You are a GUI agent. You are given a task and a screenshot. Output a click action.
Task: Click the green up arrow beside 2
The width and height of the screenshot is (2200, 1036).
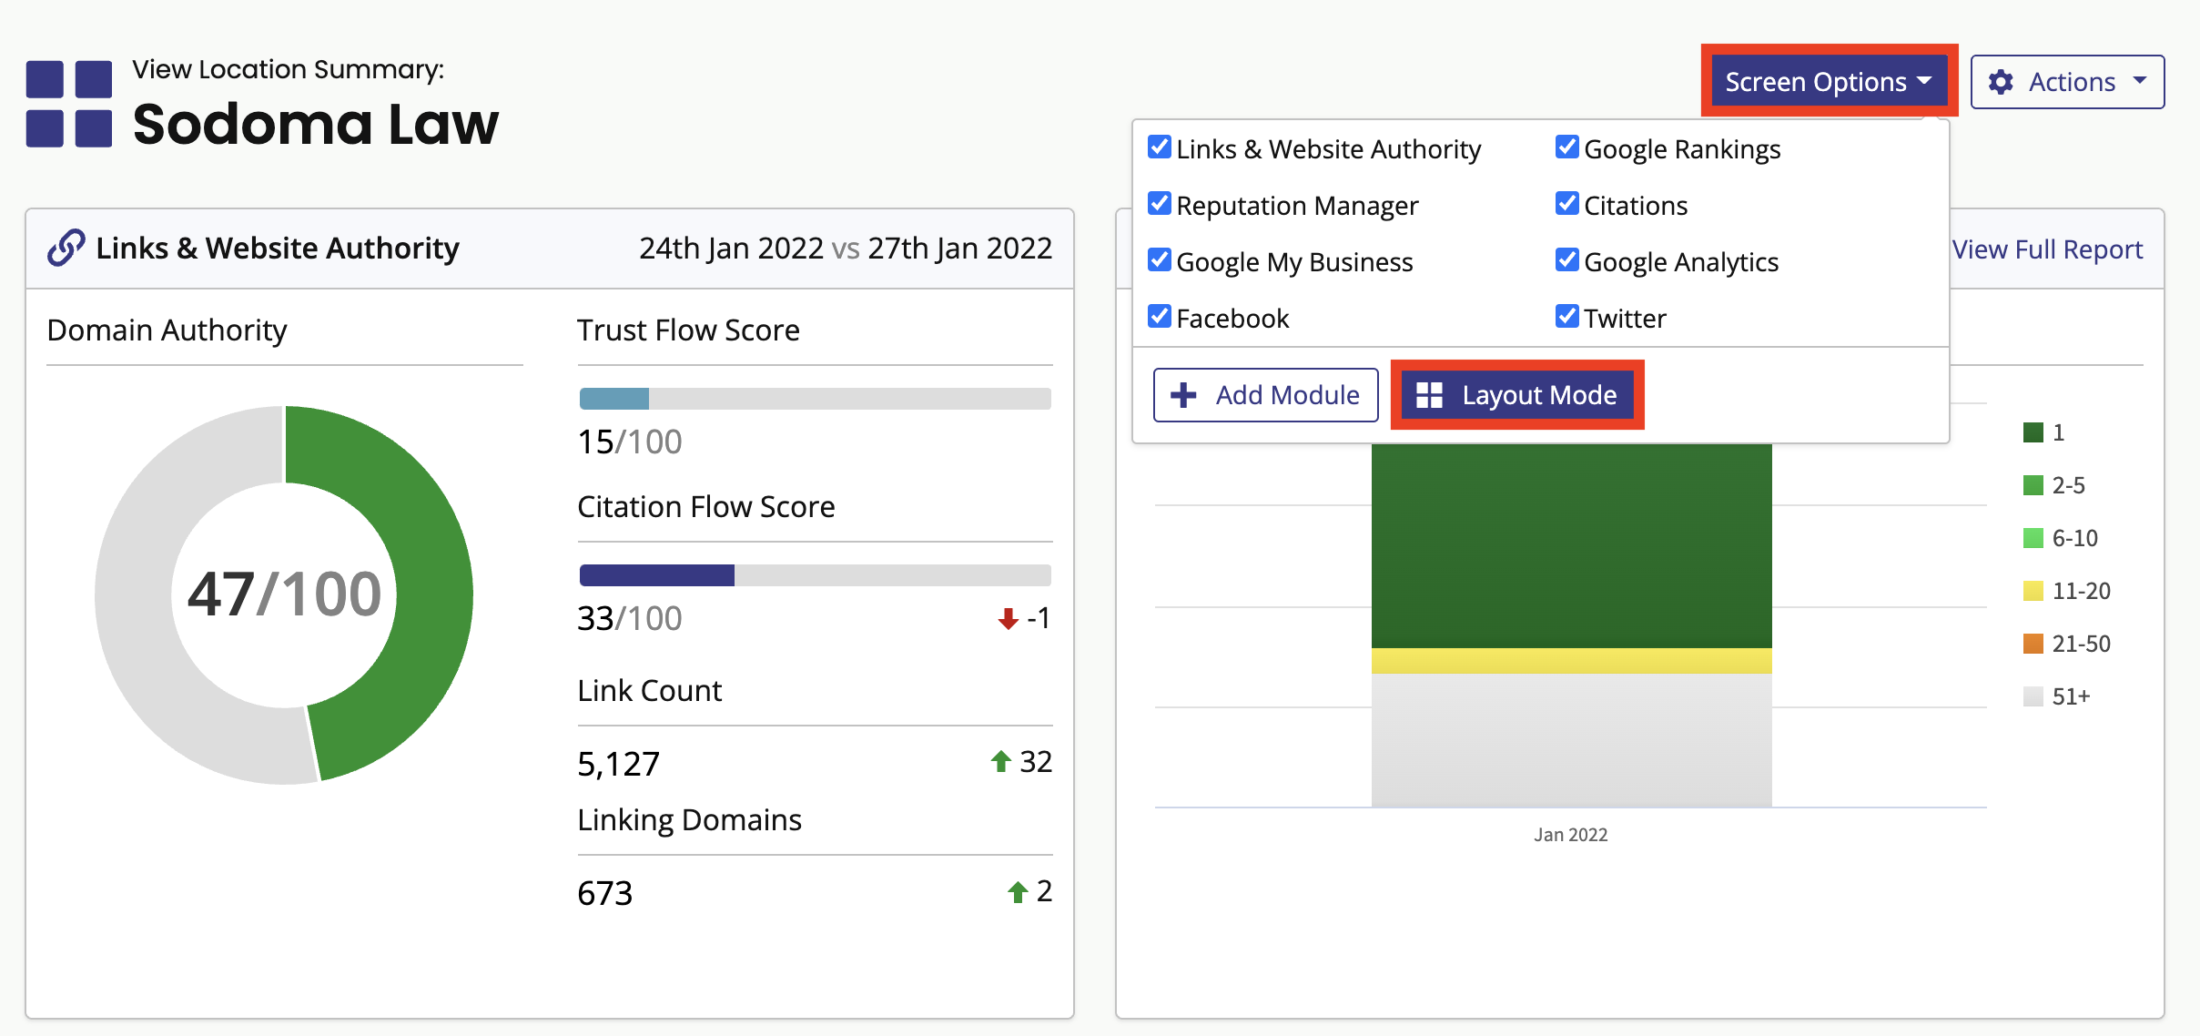tap(1018, 892)
